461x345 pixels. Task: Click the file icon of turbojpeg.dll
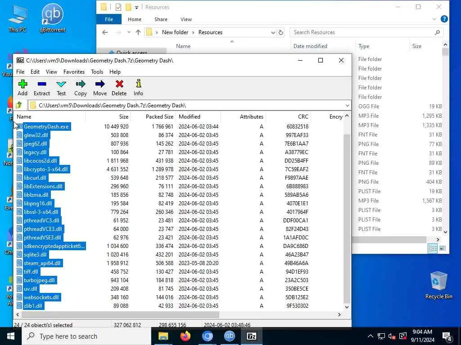[19, 280]
